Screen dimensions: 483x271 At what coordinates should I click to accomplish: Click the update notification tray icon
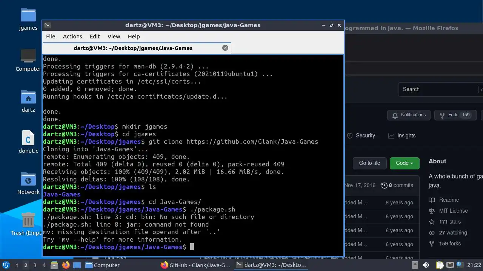(460, 265)
